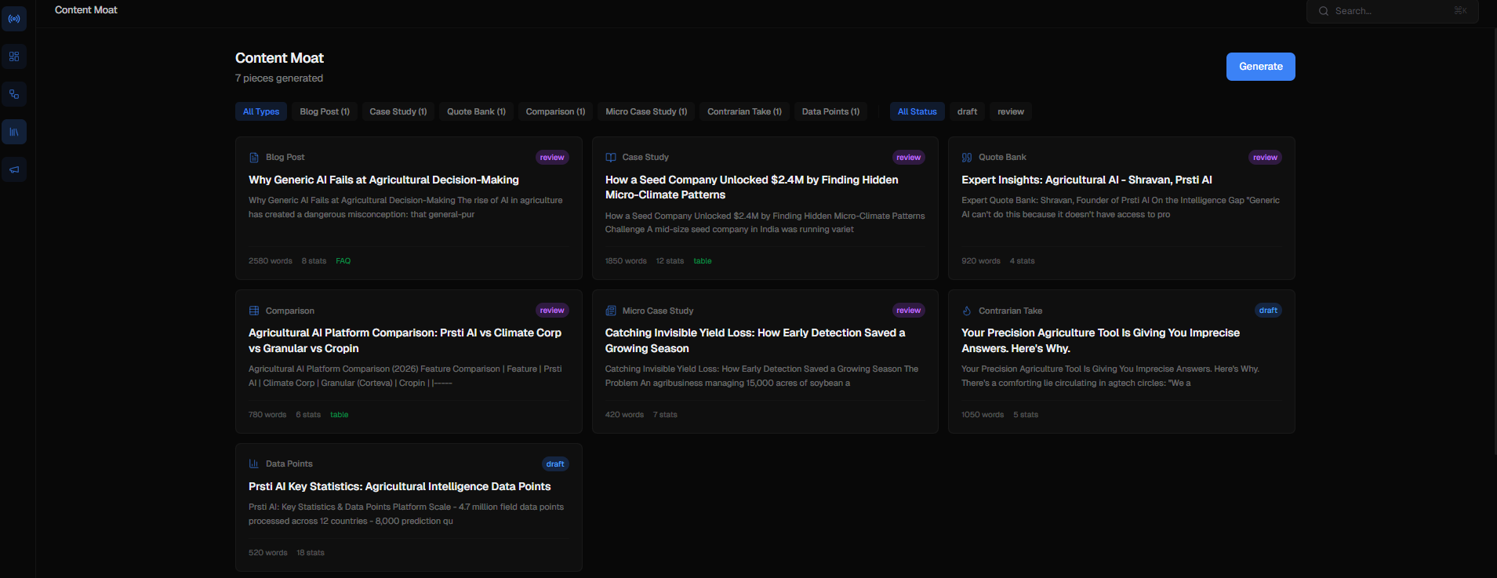Screen dimensions: 1497x578
Task: Click '920 words' on the Quote Bank card
Action: 981,261
